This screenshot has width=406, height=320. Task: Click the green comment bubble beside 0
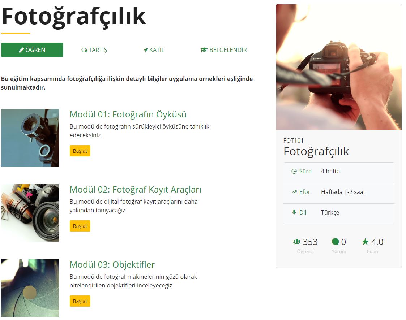point(335,242)
